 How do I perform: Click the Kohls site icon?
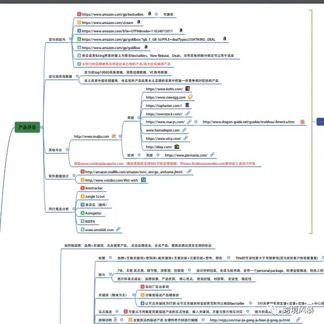pyautogui.click(x=188, y=88)
